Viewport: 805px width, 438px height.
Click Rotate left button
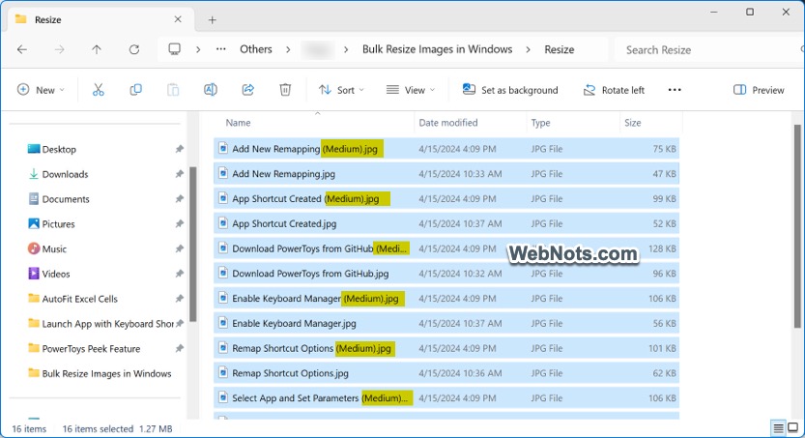coord(614,90)
